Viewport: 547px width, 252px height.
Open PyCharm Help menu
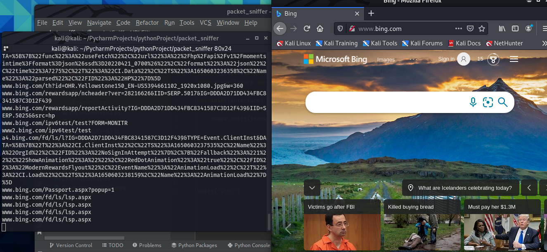point(251,23)
